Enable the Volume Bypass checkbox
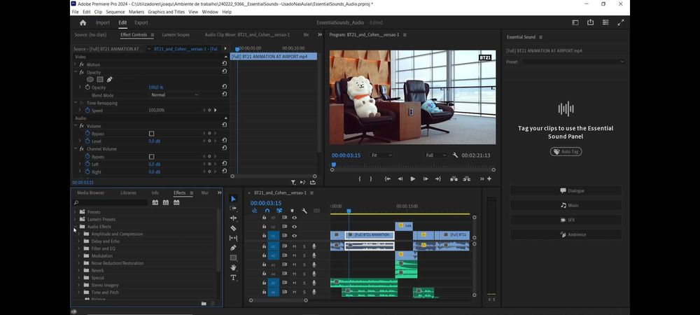 [151, 134]
